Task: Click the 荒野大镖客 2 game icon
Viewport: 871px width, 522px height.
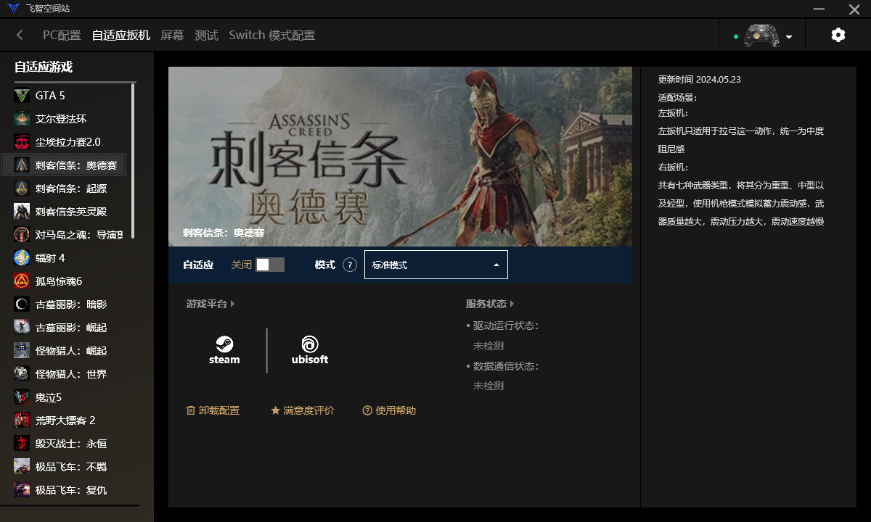Action: [22, 420]
